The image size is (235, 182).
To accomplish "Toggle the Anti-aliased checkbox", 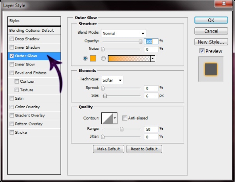I will tap(125, 118).
